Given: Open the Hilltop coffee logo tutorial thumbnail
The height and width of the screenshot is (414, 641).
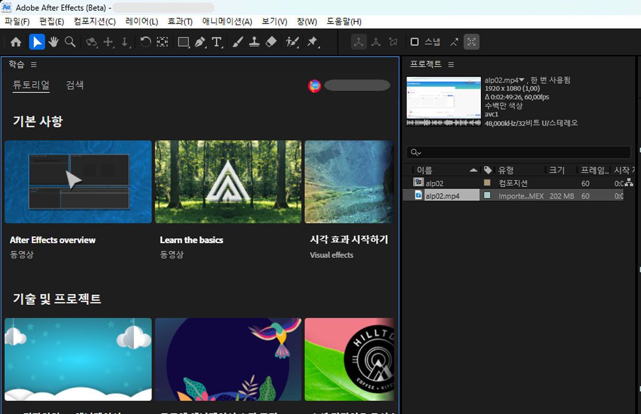Looking at the screenshot, I should 349,359.
